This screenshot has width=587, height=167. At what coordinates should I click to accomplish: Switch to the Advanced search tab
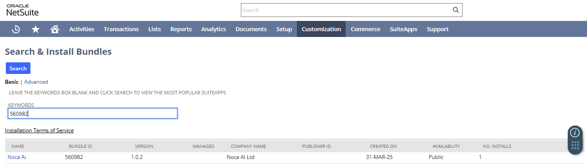36,82
